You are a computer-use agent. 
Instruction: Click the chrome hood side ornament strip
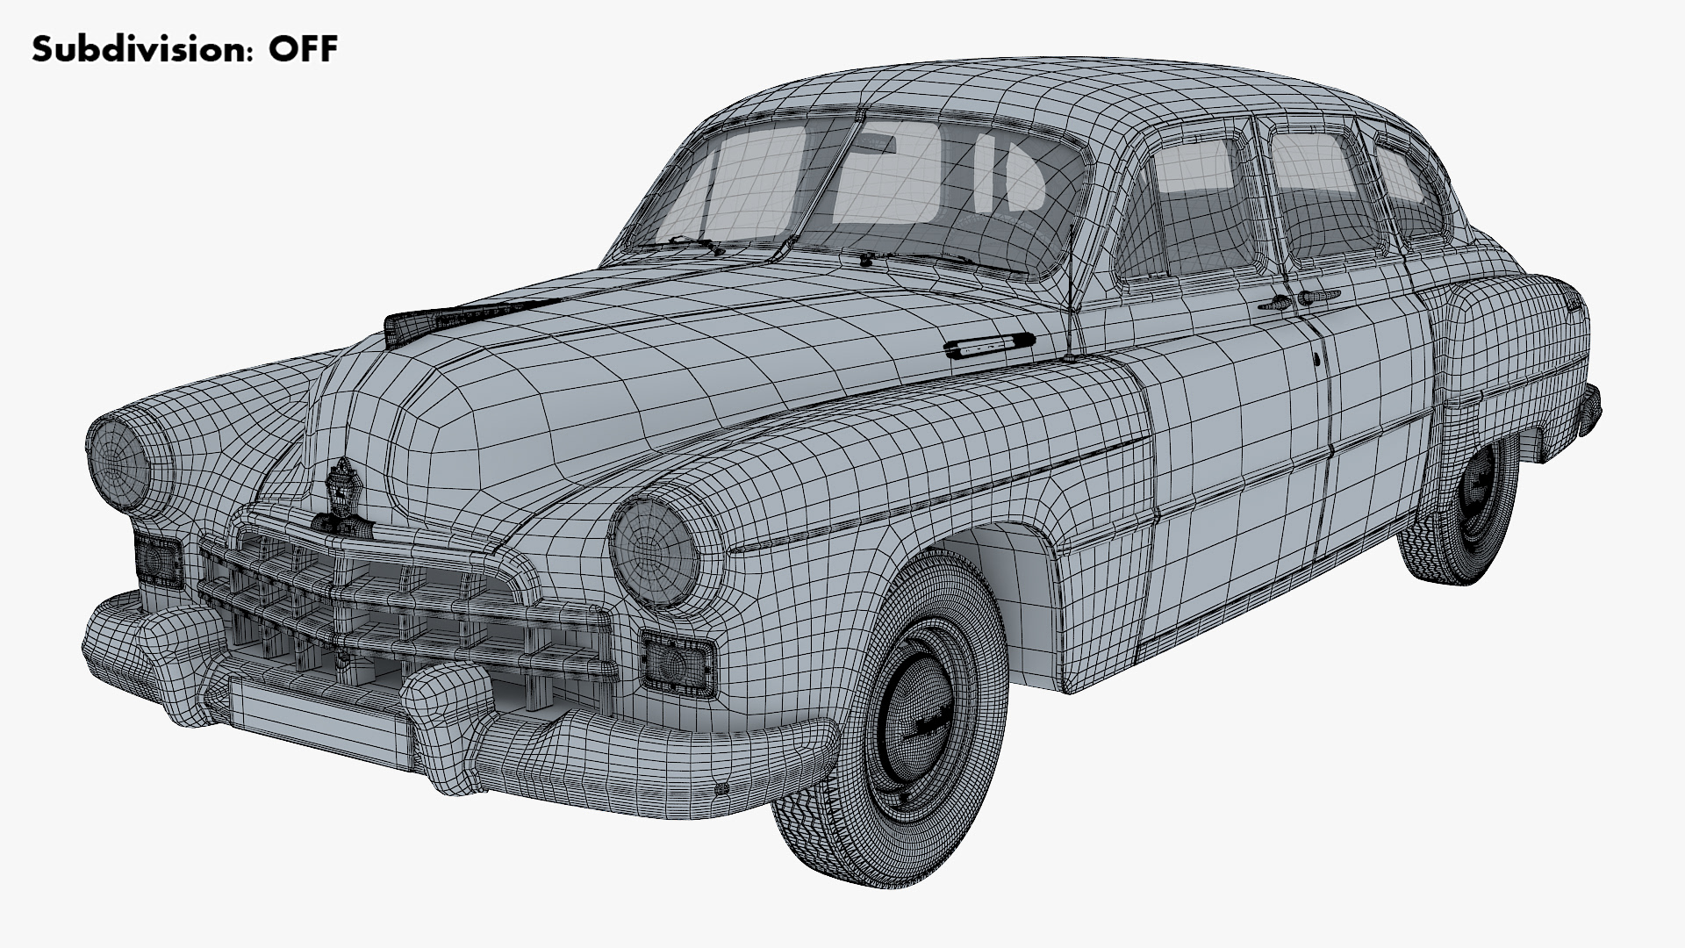click(987, 347)
